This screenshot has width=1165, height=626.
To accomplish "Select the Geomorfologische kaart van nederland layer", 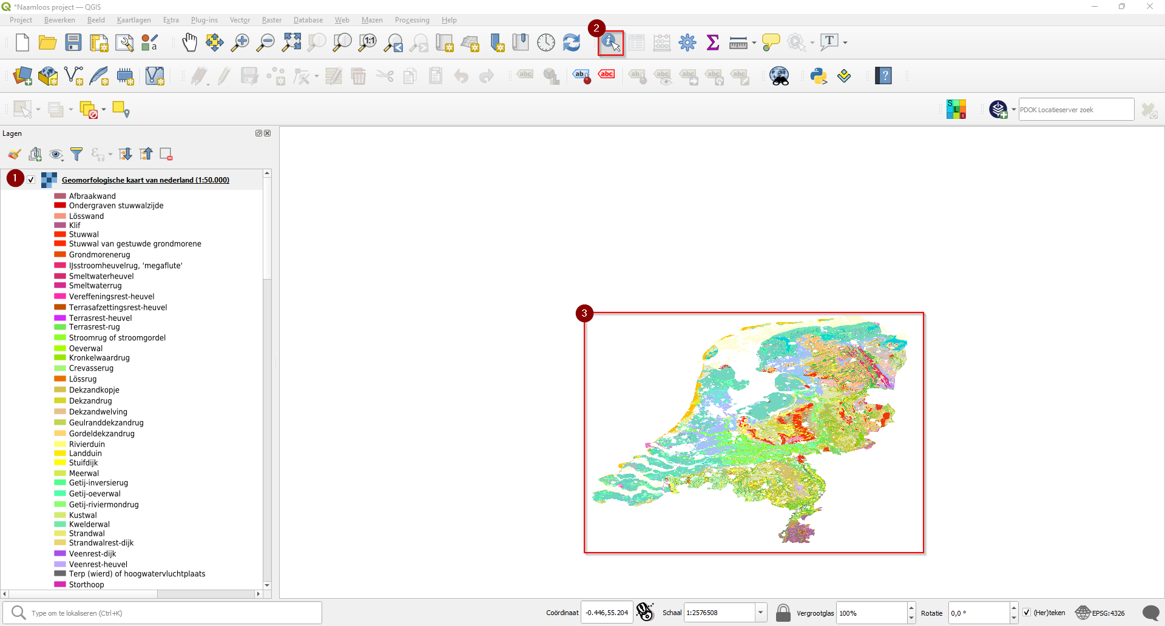I will (x=146, y=180).
